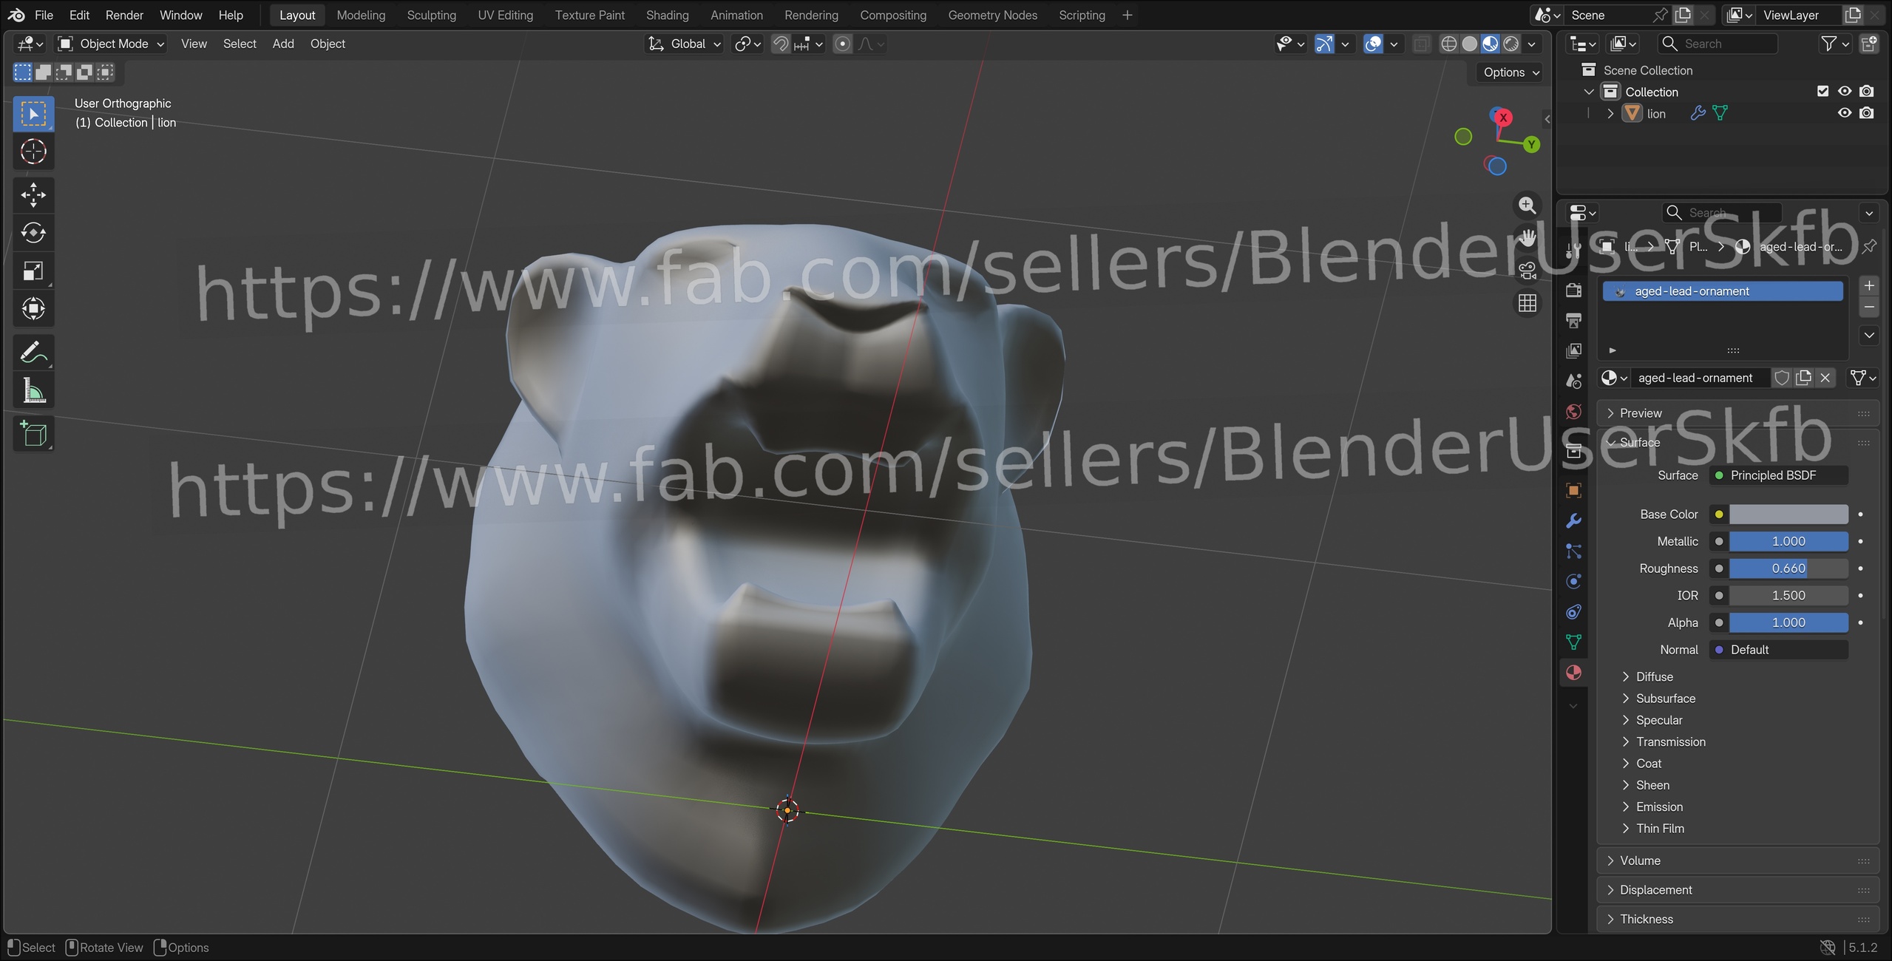Open the Render properties tab
This screenshot has height=961, width=1892.
tap(1573, 290)
